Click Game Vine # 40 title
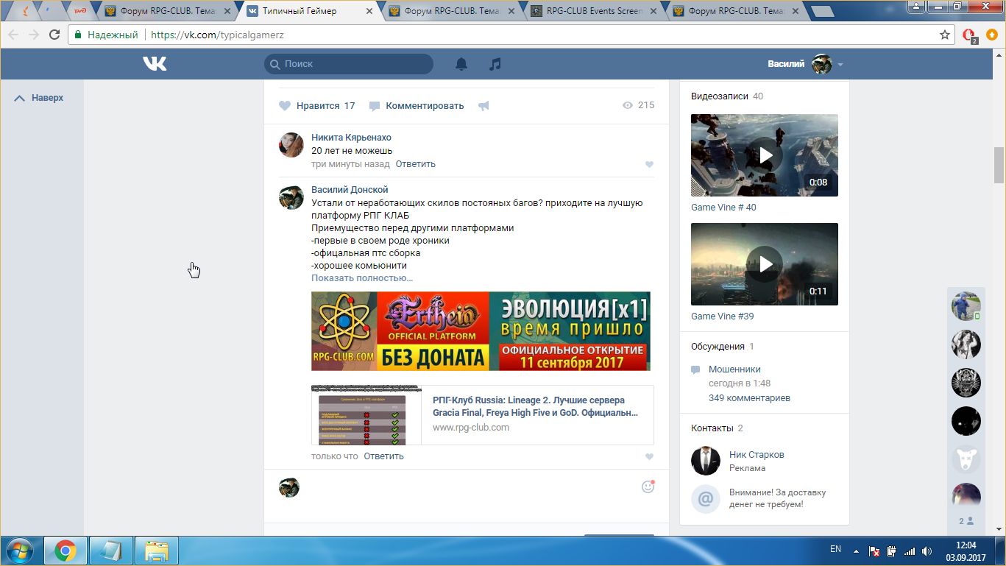This screenshot has width=1006, height=566. click(x=723, y=208)
